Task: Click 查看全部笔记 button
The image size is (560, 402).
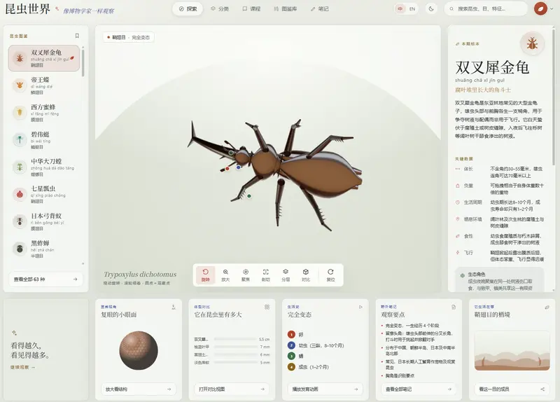Action: coord(419,389)
